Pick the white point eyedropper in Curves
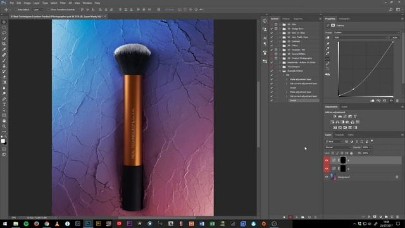 click(x=328, y=53)
